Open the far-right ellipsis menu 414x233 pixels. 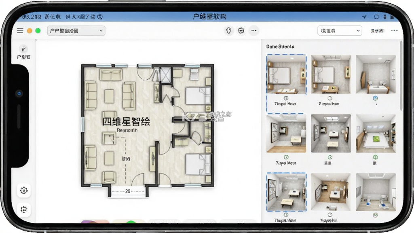tap(394, 31)
